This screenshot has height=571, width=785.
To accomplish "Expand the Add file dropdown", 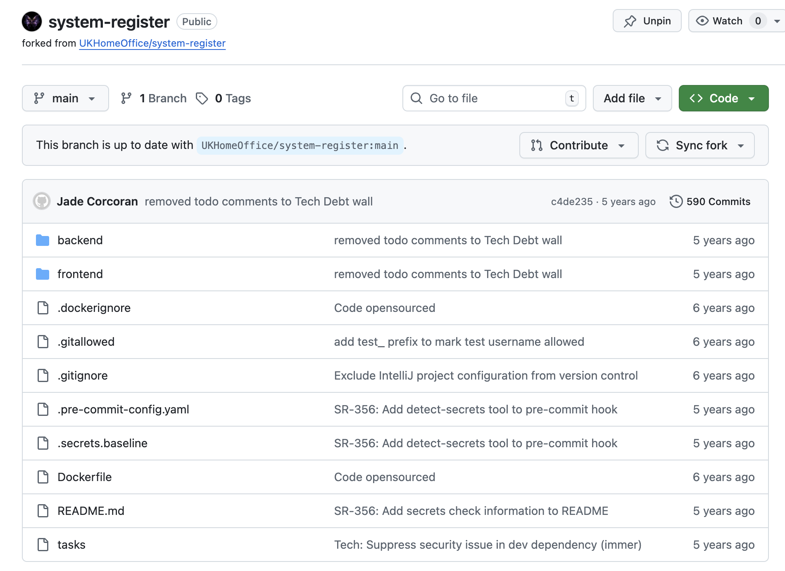I will pos(632,98).
